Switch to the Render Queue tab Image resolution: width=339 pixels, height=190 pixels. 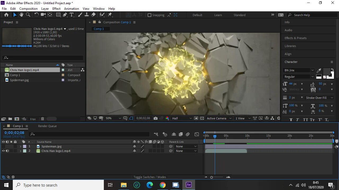coord(47,126)
